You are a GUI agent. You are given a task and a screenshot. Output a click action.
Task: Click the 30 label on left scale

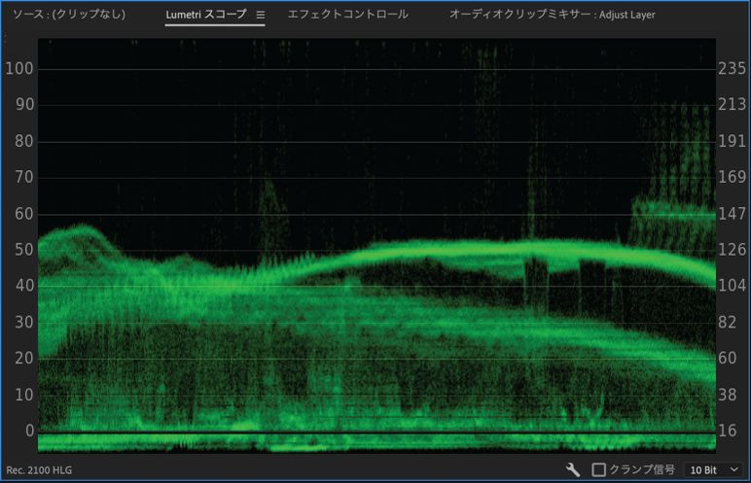point(24,322)
